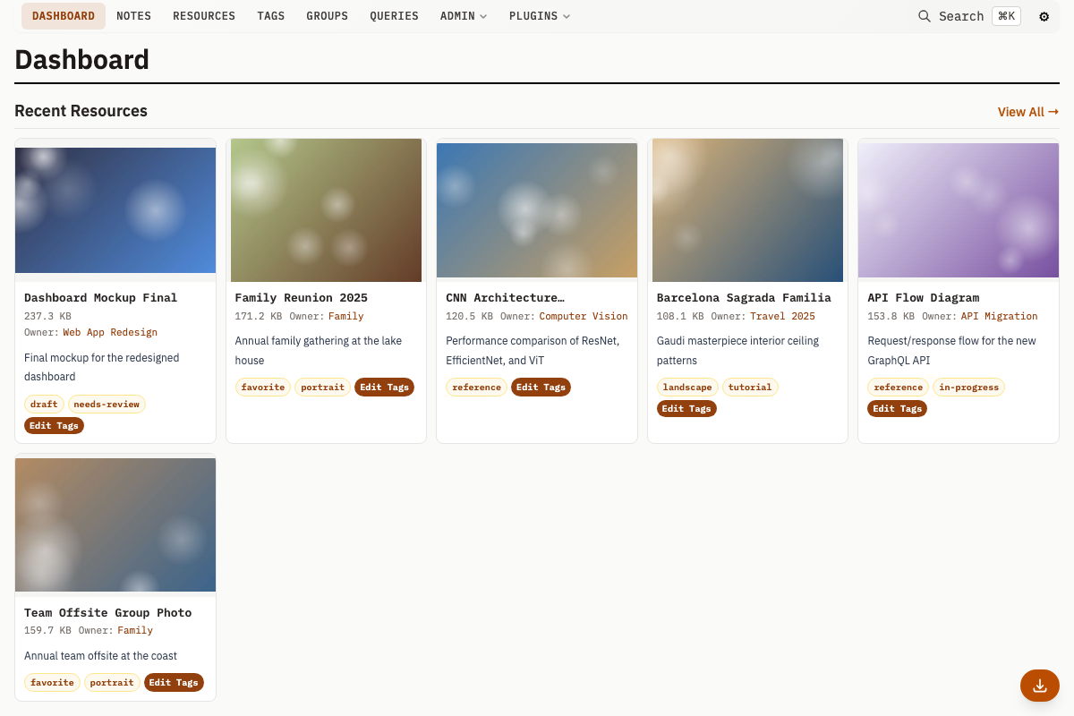Image resolution: width=1074 pixels, height=716 pixels.
Task: Edit tags on API Flow Diagram
Action: (x=897, y=408)
